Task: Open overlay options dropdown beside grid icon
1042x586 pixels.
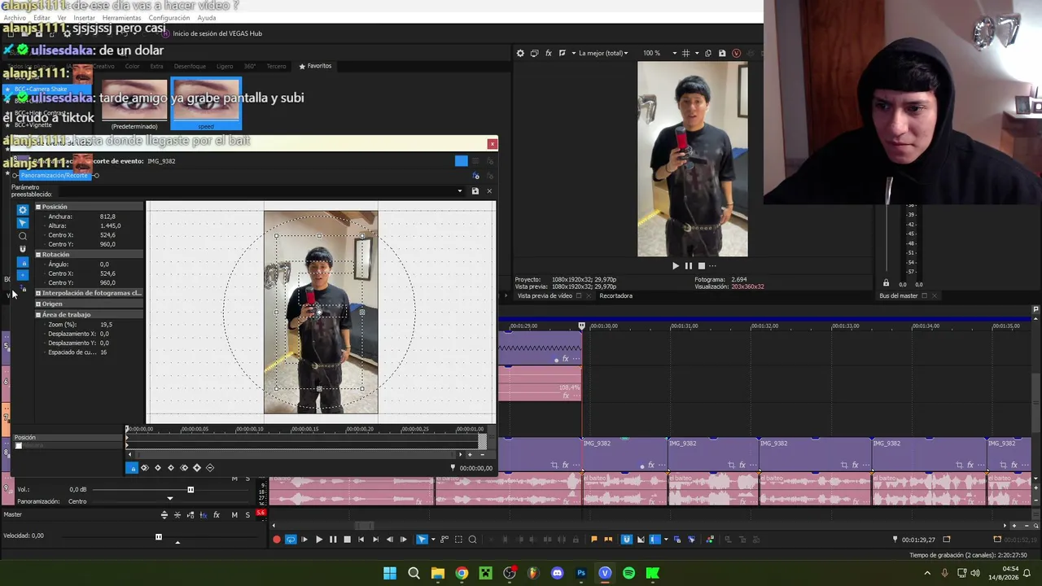Action: (697, 53)
